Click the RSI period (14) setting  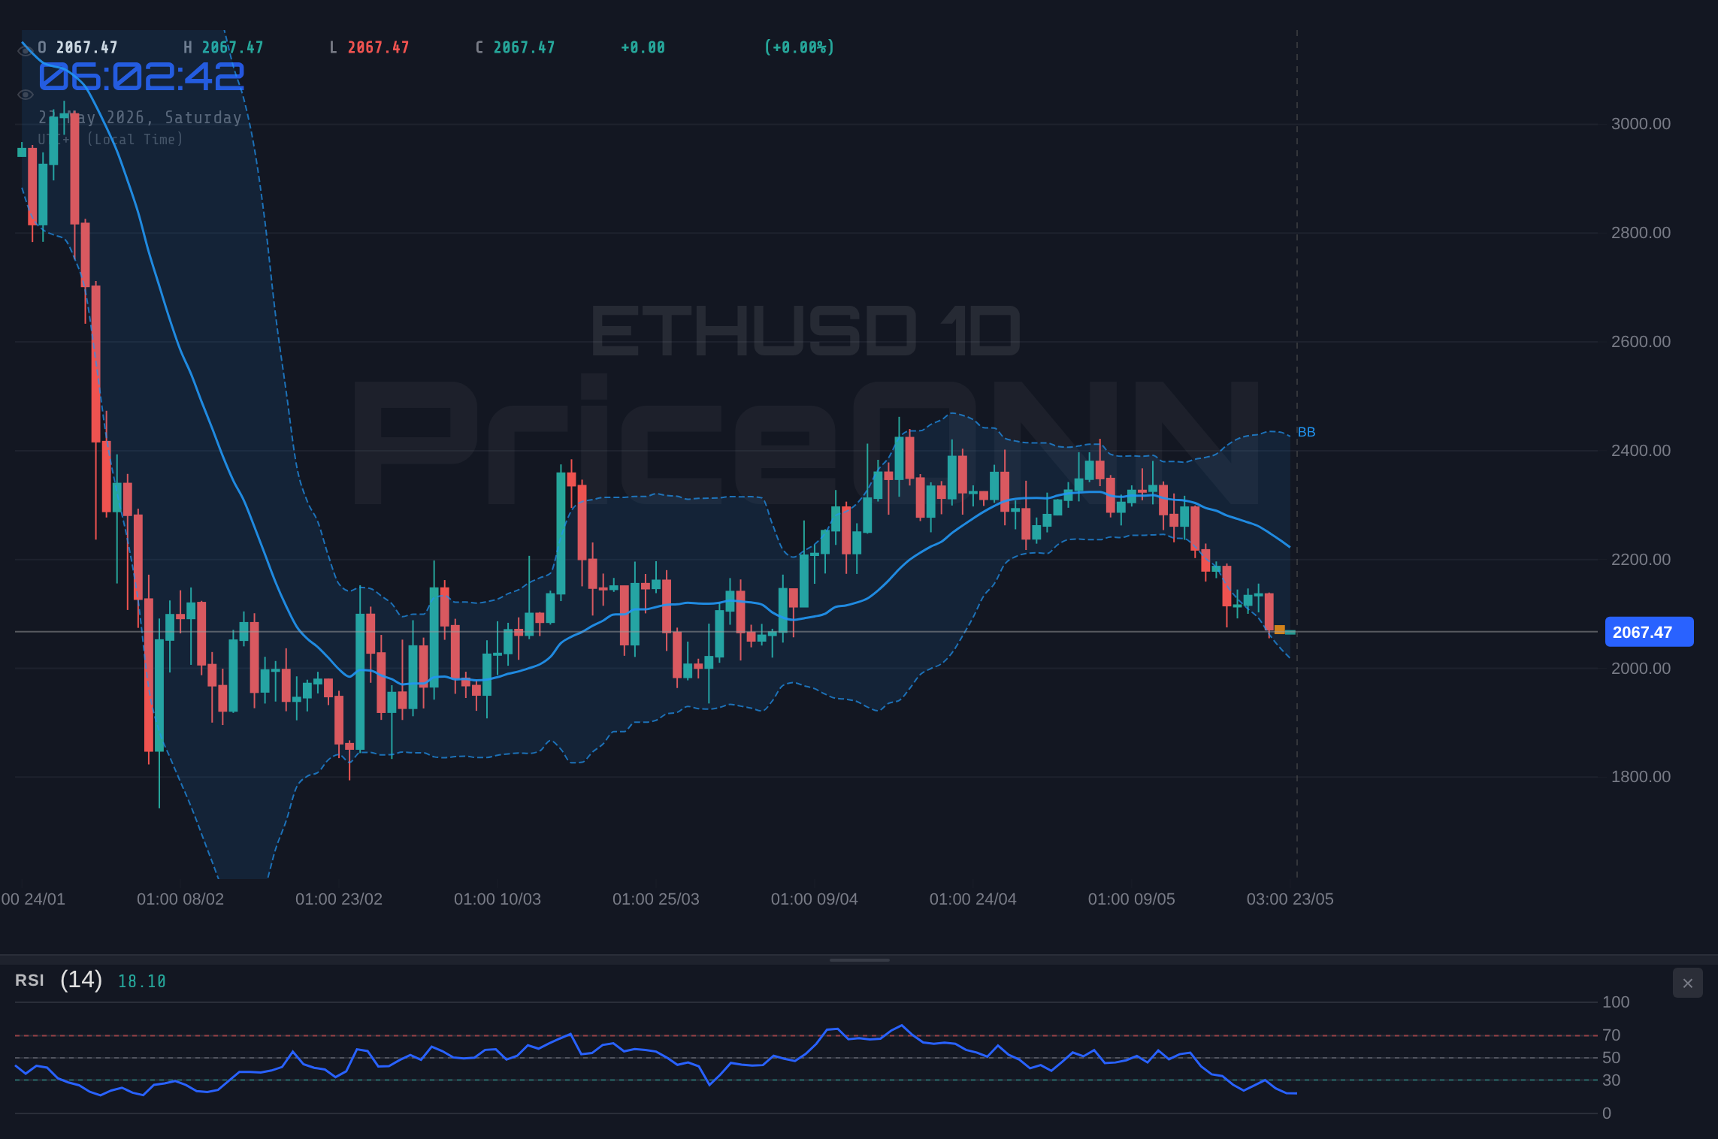click(81, 979)
